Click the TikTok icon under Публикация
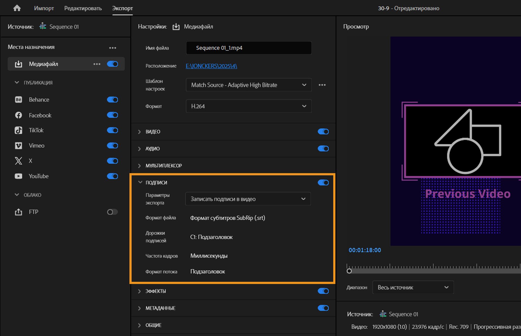521x336 pixels. point(18,130)
